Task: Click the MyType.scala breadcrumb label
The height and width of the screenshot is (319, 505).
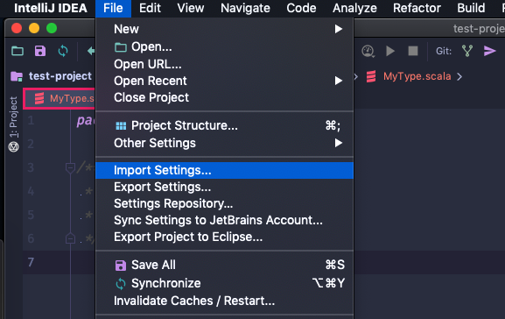Action: click(x=417, y=76)
